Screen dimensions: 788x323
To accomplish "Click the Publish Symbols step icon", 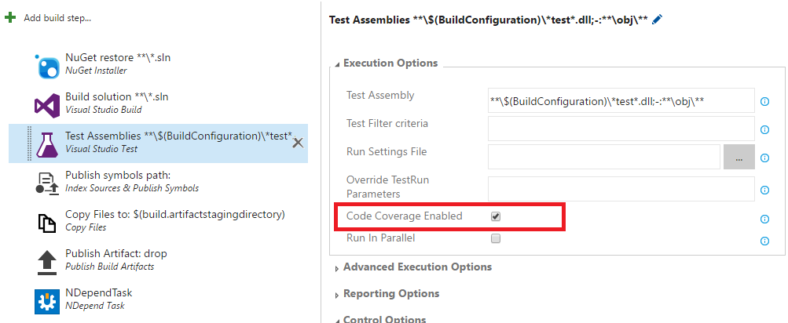I will [48, 183].
